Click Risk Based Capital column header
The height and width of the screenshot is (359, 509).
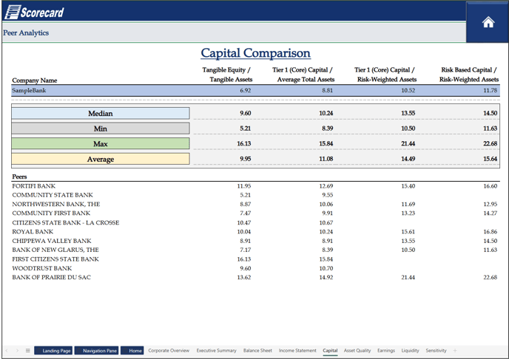pyautogui.click(x=469, y=75)
